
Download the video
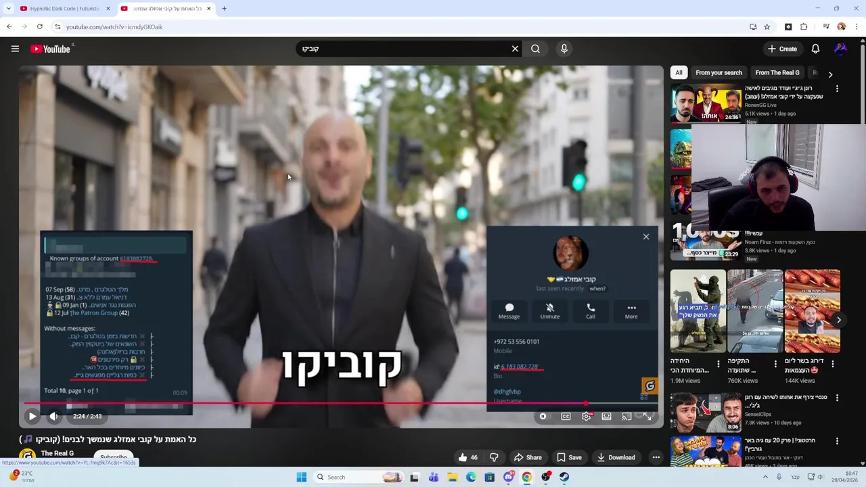tap(616, 457)
